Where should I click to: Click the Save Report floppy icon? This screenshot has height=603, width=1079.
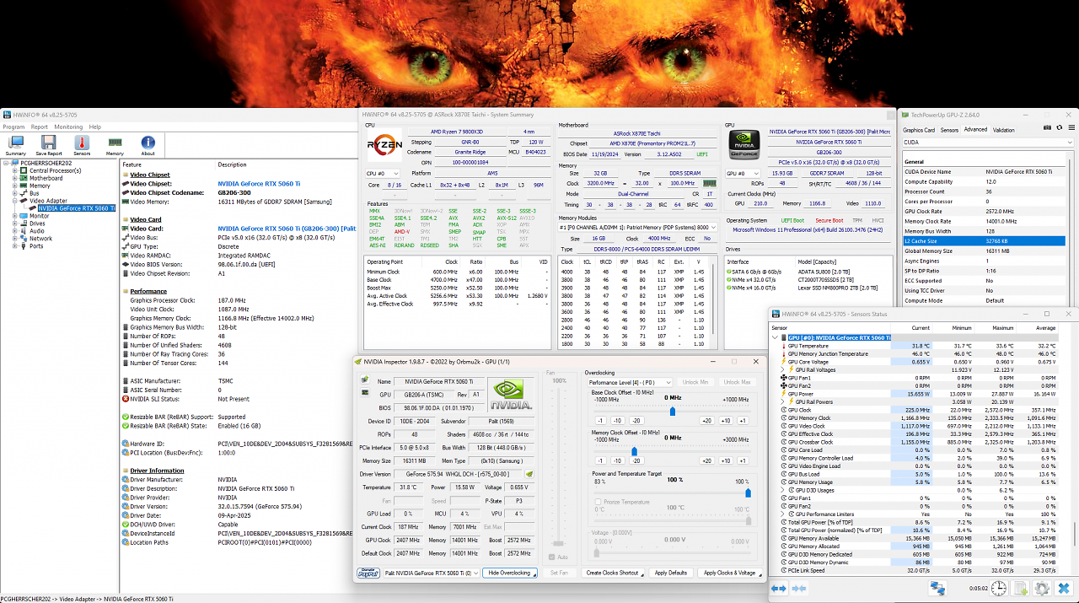pyautogui.click(x=48, y=146)
